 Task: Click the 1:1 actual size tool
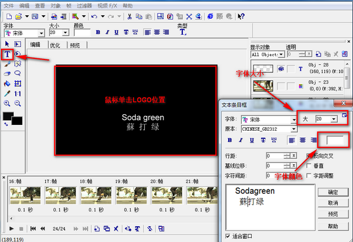(18, 94)
